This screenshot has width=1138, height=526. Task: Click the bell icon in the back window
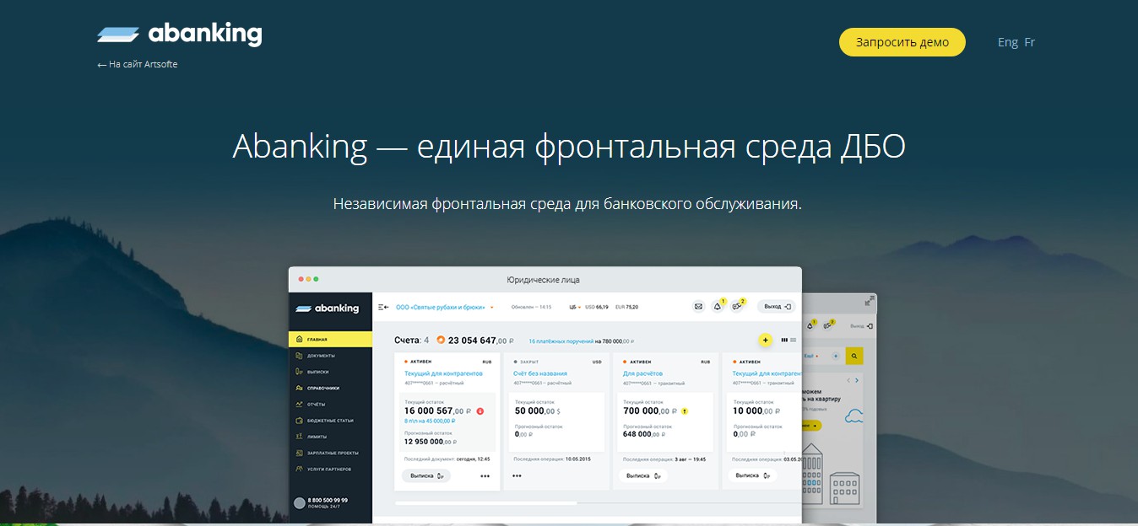(x=811, y=325)
